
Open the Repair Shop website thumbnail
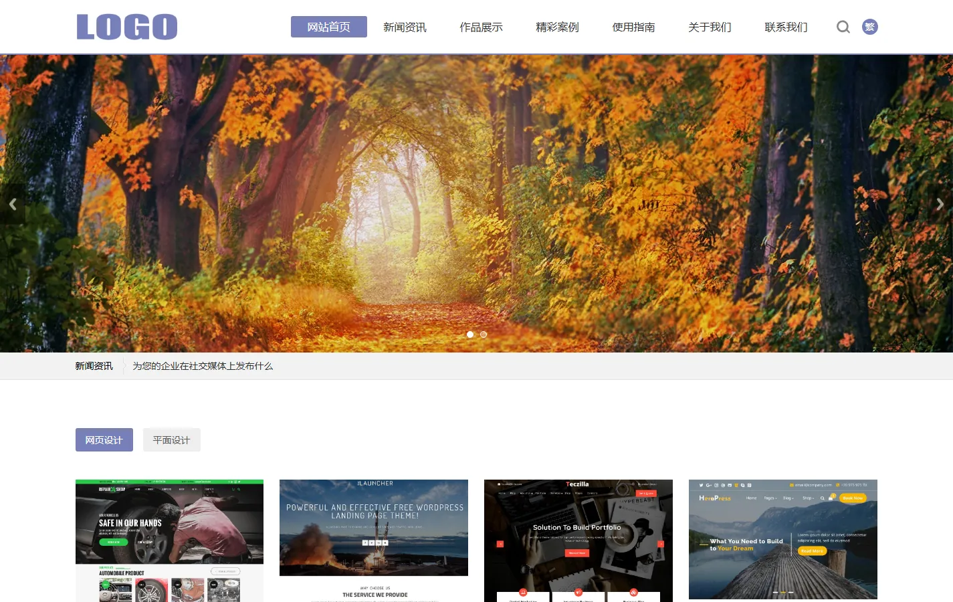[170, 540]
